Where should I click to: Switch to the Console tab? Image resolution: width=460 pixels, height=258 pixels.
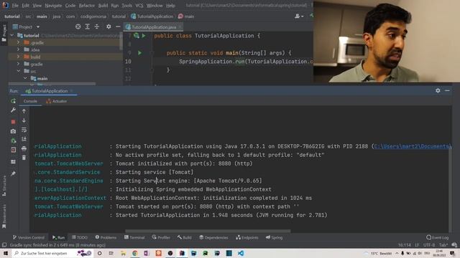30,101
